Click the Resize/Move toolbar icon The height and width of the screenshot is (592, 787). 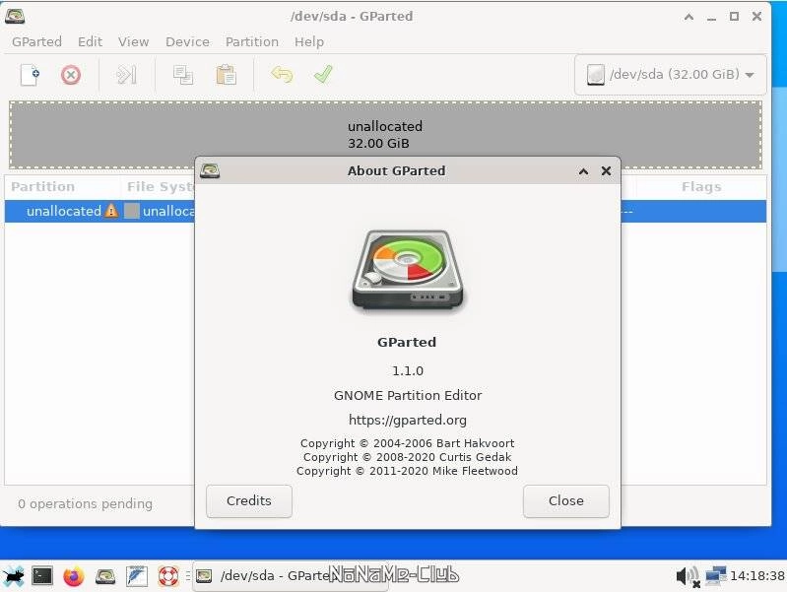point(126,75)
